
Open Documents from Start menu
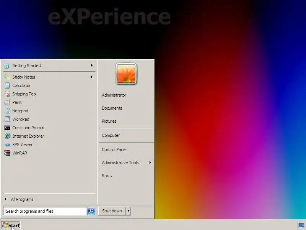point(112,108)
